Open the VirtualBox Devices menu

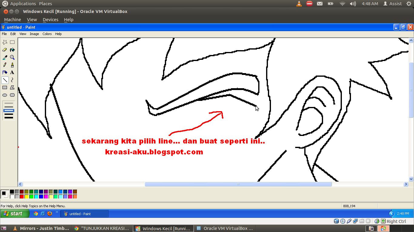coord(50,20)
